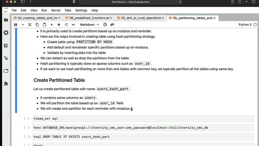Open Safari downloads icon

[x=233, y=2]
